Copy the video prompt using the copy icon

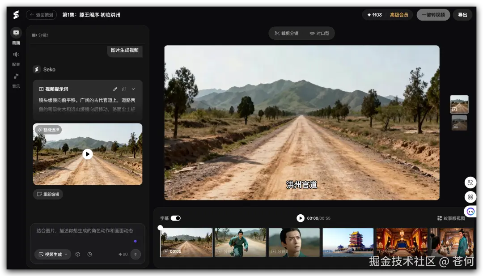coord(124,89)
